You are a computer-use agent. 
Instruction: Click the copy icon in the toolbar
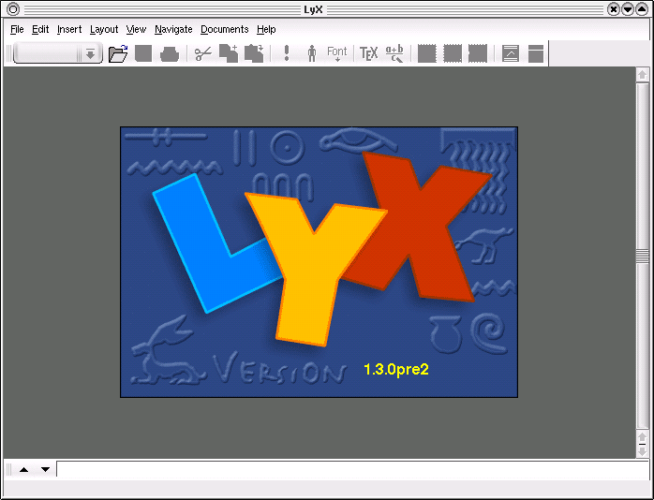point(229,53)
